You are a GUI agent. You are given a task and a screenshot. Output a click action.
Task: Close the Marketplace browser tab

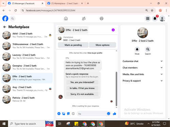(x=82, y=3)
